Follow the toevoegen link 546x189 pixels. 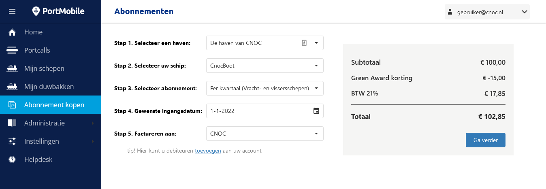[208, 151]
